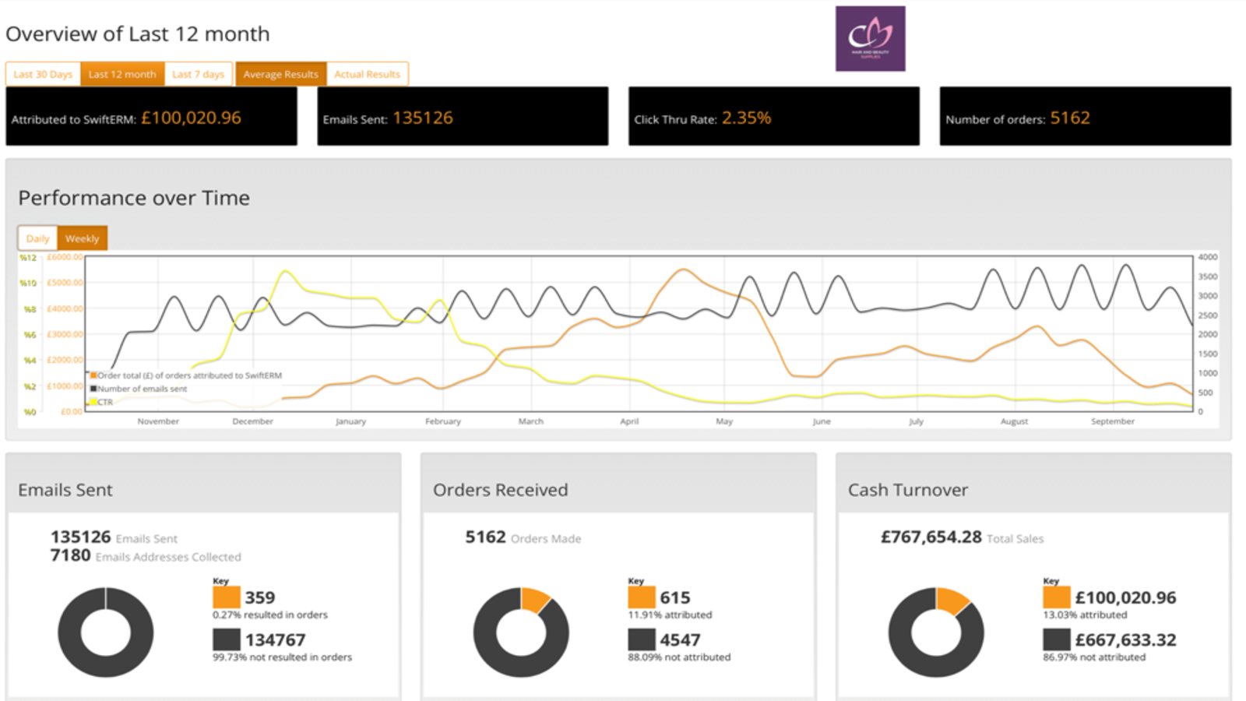Image resolution: width=1246 pixels, height=701 pixels.
Task: Toggle the chart to Daily
Action: click(37, 238)
